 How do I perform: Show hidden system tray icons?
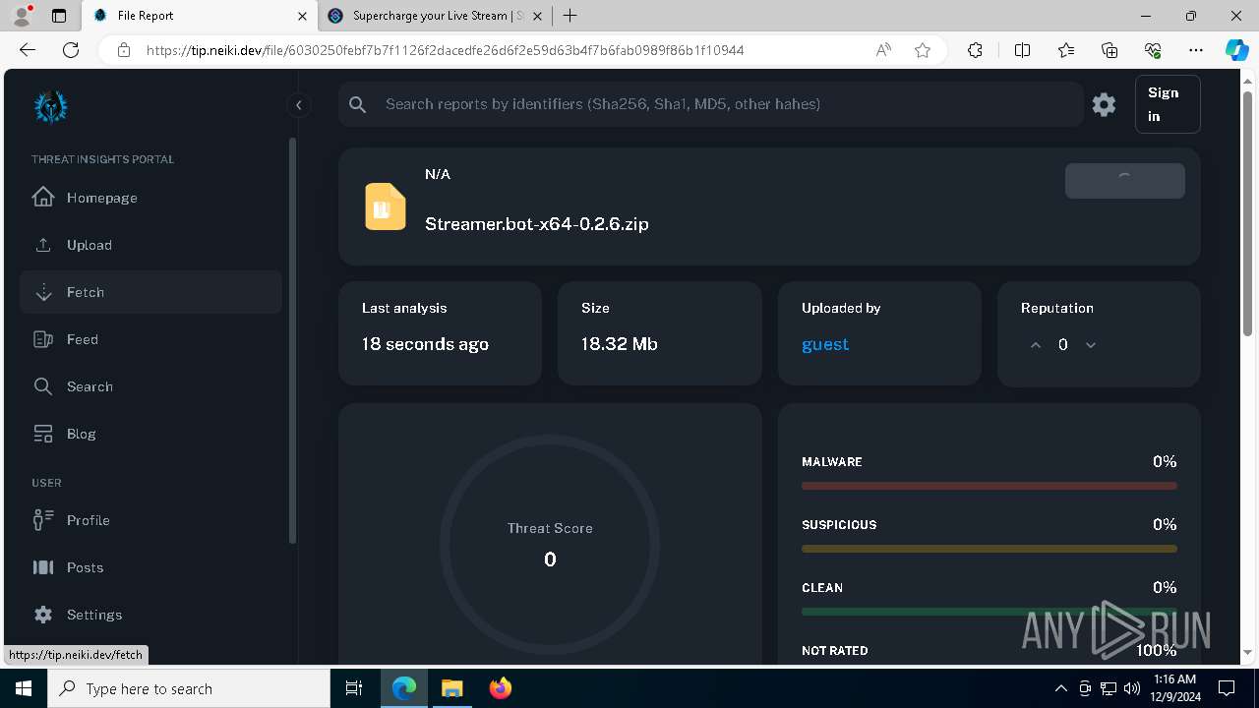1060,688
